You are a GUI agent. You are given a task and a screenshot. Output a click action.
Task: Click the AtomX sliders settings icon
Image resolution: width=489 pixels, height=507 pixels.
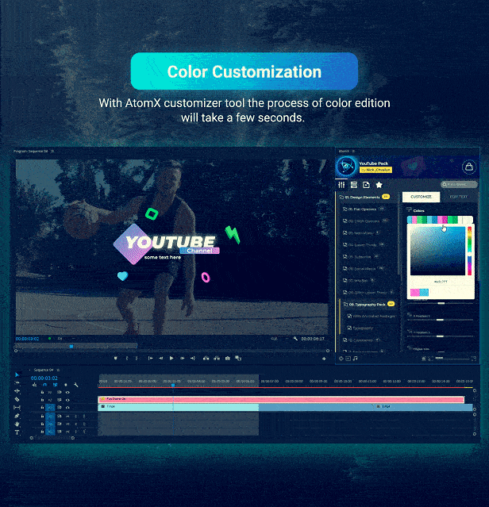[342, 185]
